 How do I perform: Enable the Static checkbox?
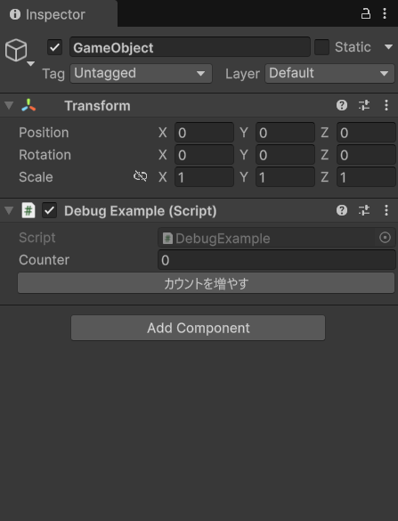[322, 47]
